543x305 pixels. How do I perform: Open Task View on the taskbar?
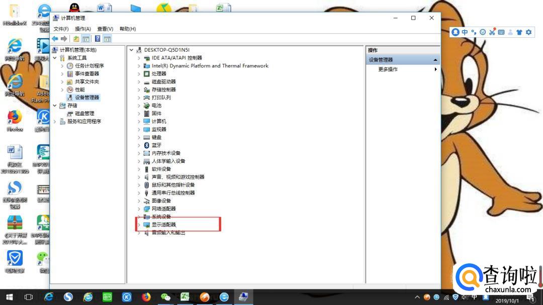(28, 297)
